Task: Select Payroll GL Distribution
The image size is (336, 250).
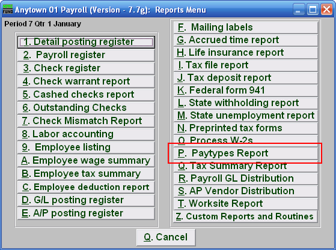Action: coord(246,179)
